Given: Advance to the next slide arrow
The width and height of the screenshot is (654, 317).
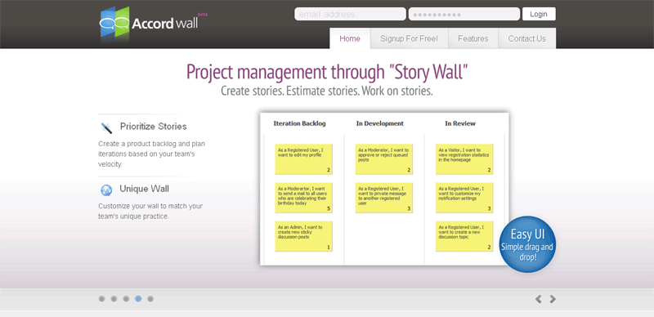Looking at the screenshot, I should point(553,299).
